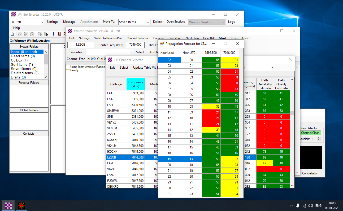Click the checkmark envelope acknowledge icon
The height and width of the screenshot is (211, 343).
coord(32,34)
